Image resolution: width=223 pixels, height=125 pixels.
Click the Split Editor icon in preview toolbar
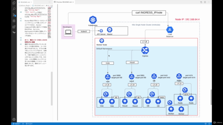pyautogui.click(x=205, y=2)
